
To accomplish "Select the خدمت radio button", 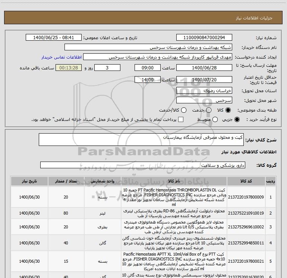I will coord(209,110).
